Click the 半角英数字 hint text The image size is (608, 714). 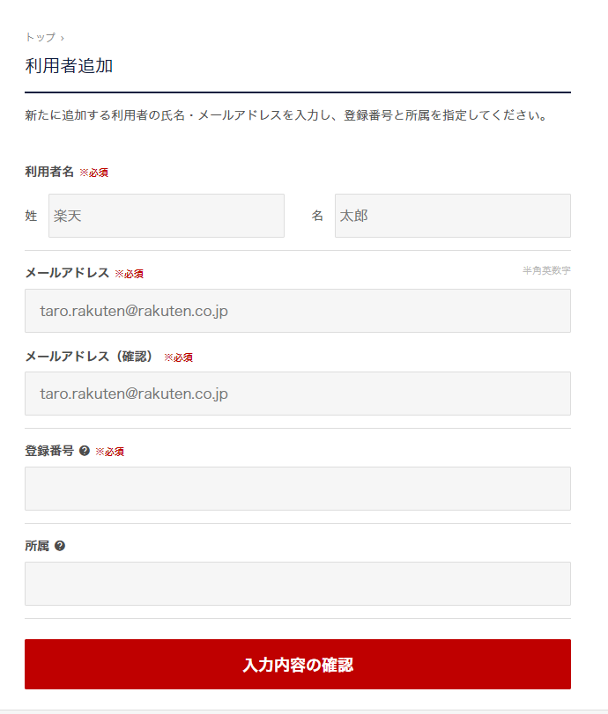tap(546, 270)
